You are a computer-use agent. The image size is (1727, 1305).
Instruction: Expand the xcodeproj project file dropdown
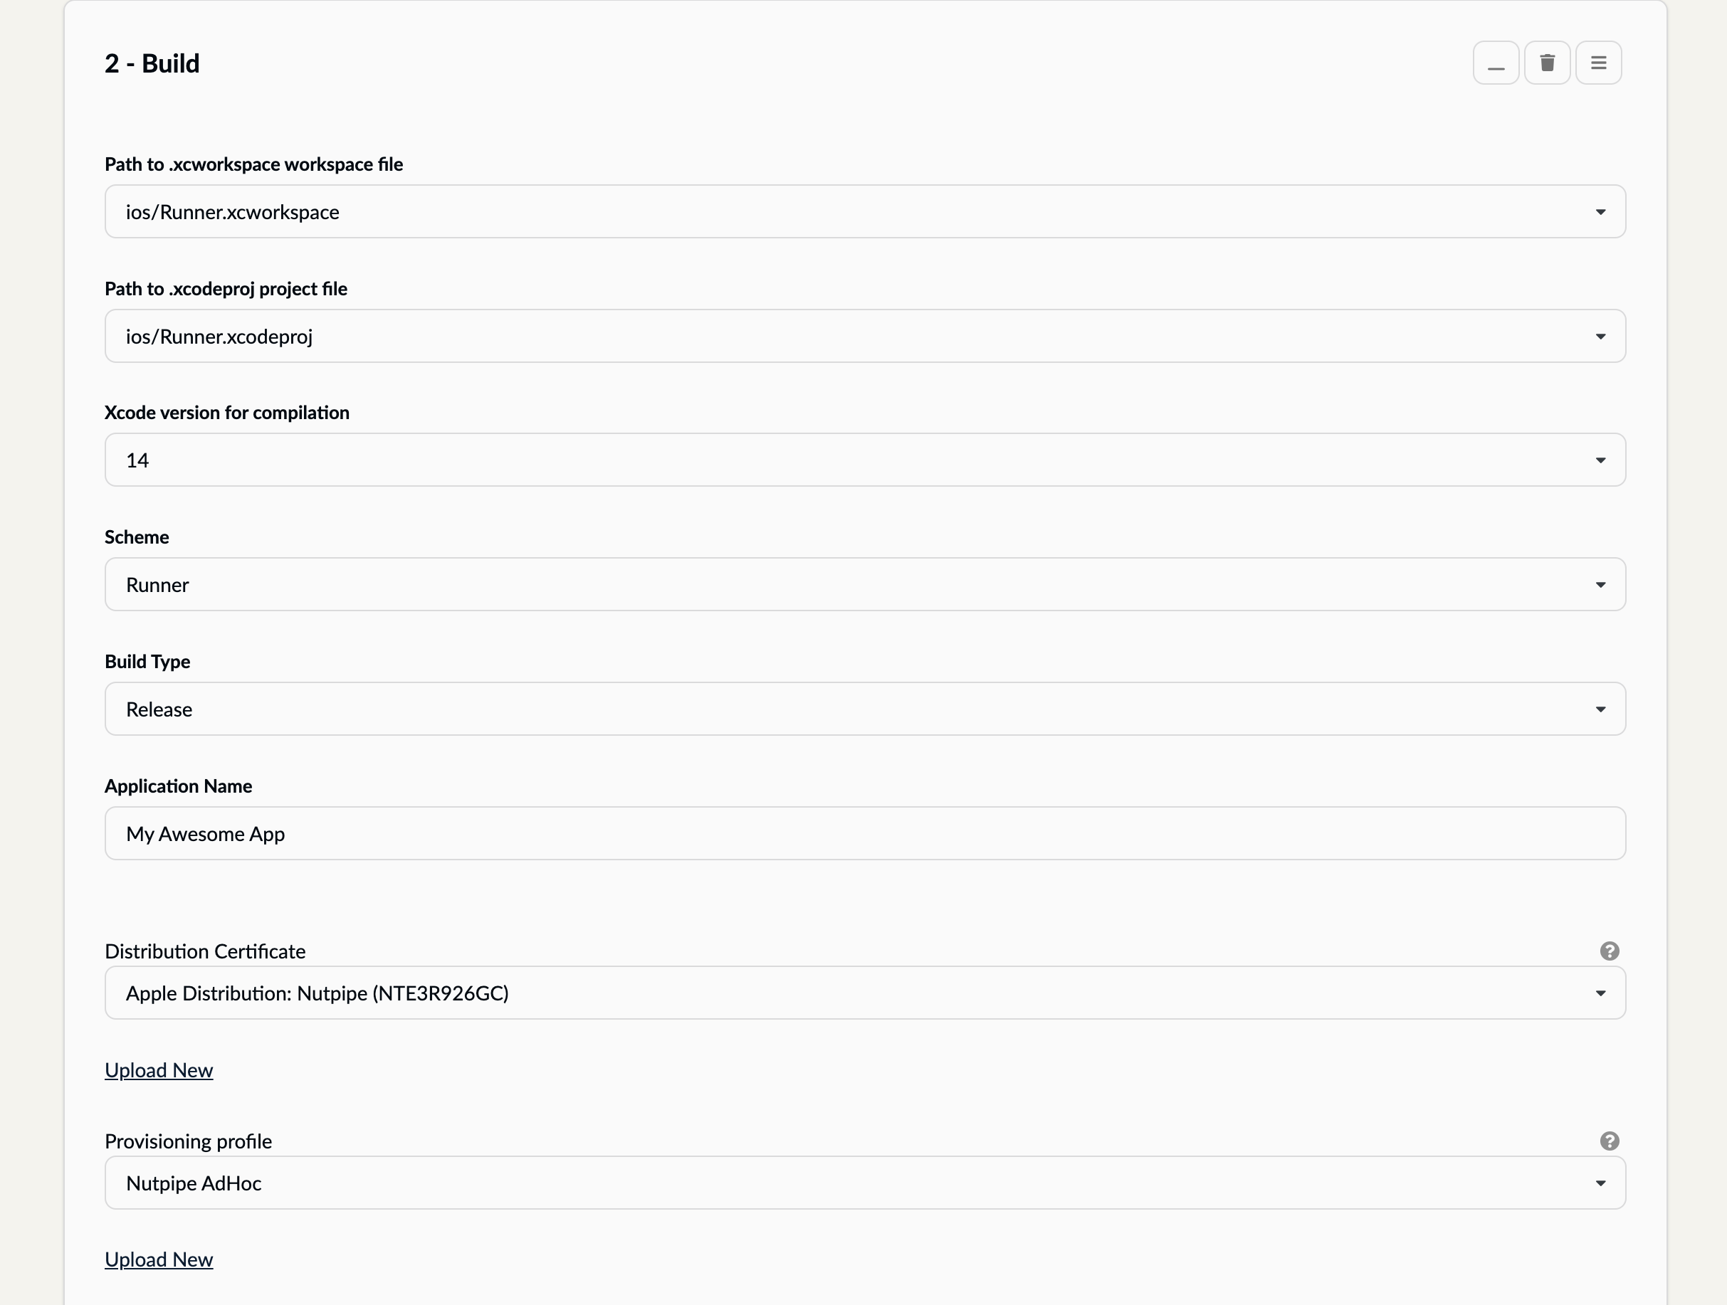(864, 337)
